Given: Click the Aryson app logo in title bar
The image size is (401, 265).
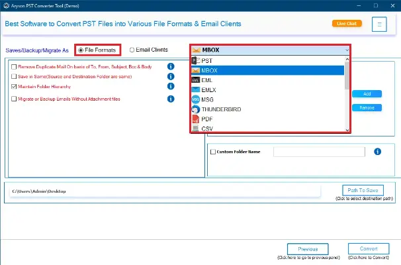Looking at the screenshot, I should coord(7,5).
